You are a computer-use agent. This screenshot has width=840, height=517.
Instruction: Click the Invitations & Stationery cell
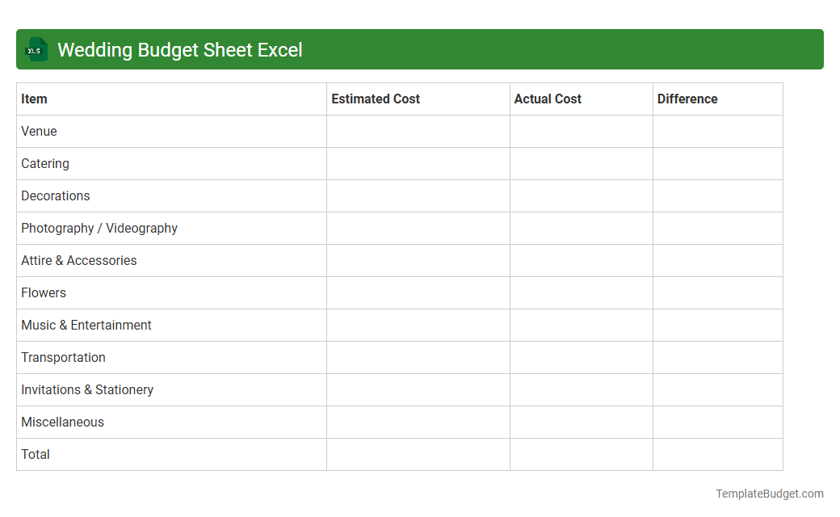pyautogui.click(x=87, y=389)
